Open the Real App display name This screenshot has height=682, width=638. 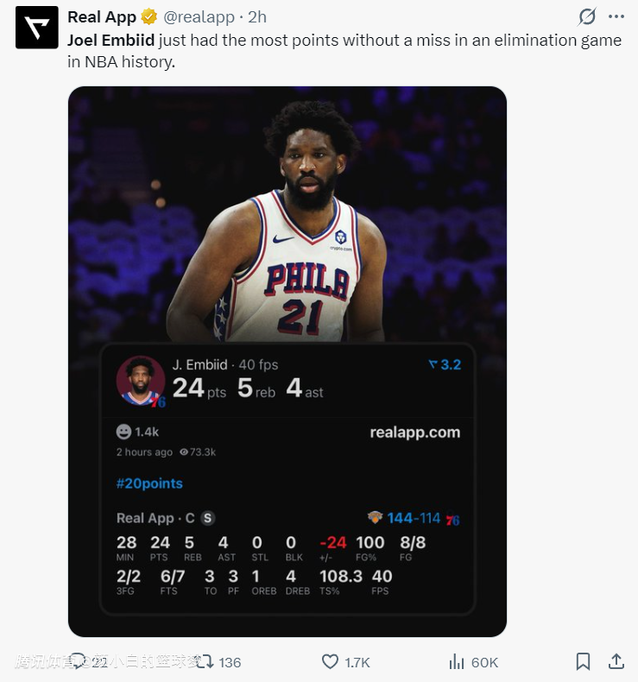click(102, 17)
